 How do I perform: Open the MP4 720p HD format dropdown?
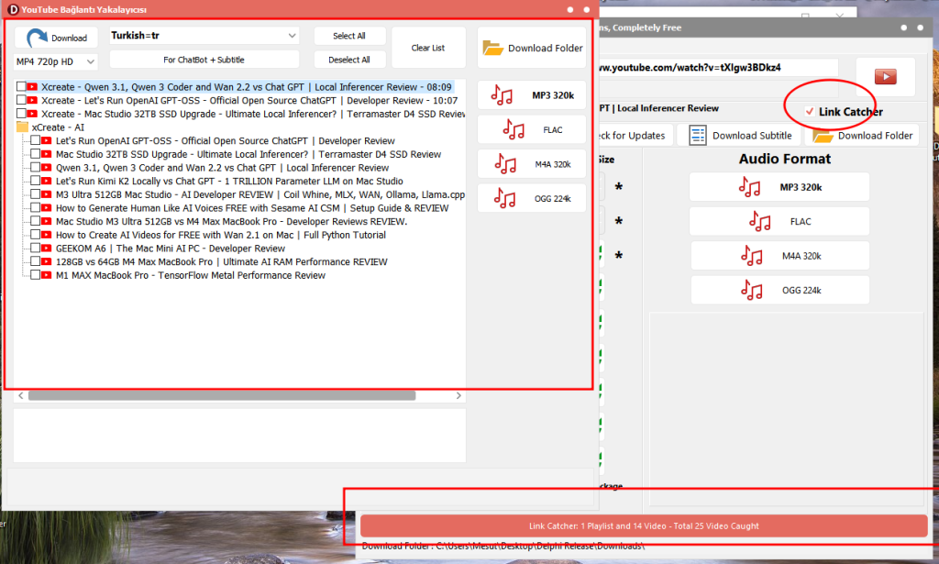56,61
